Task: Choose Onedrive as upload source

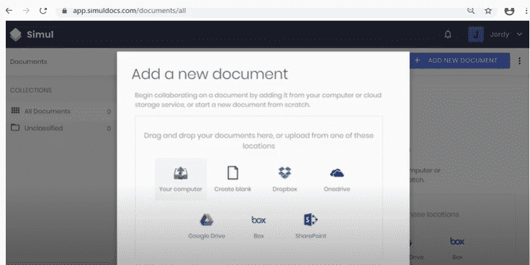Action: coord(337,179)
